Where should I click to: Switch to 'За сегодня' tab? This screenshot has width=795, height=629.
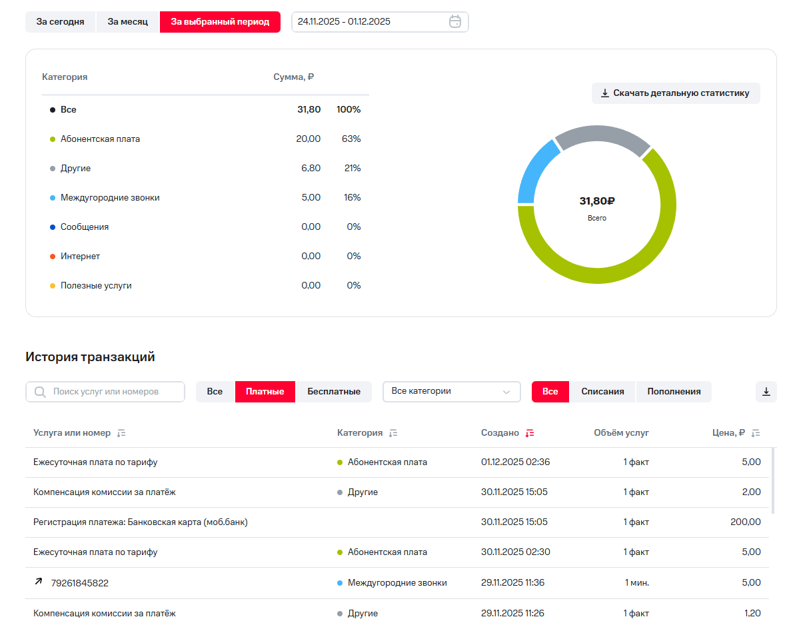tap(60, 21)
